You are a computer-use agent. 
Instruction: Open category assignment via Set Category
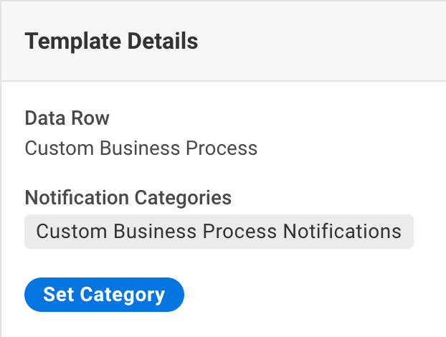104,295
